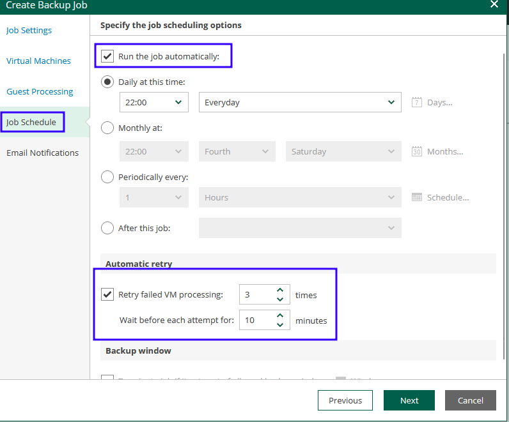
Task: Open the periodic interval value dropdown
Action: click(154, 197)
